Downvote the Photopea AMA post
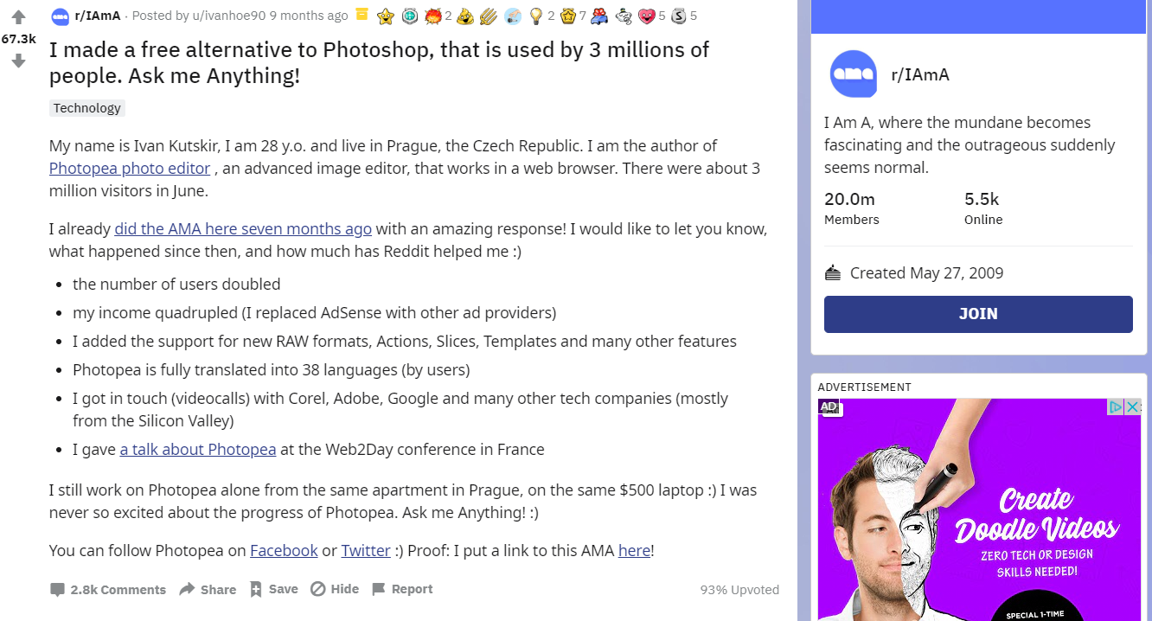Screen dimensions: 1152x621 [18, 61]
